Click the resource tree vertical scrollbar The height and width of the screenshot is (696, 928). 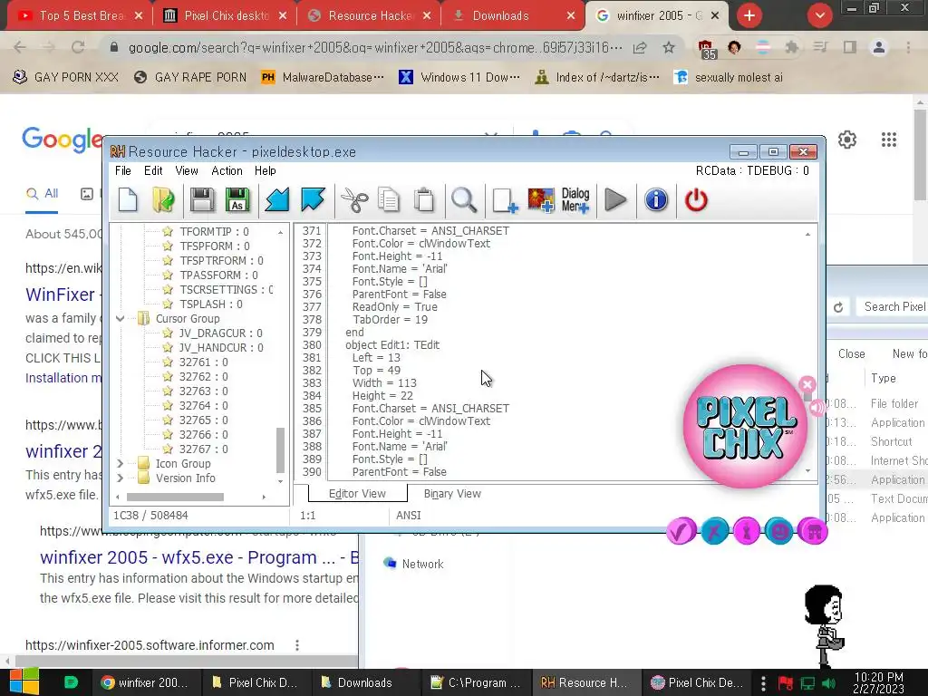click(281, 449)
